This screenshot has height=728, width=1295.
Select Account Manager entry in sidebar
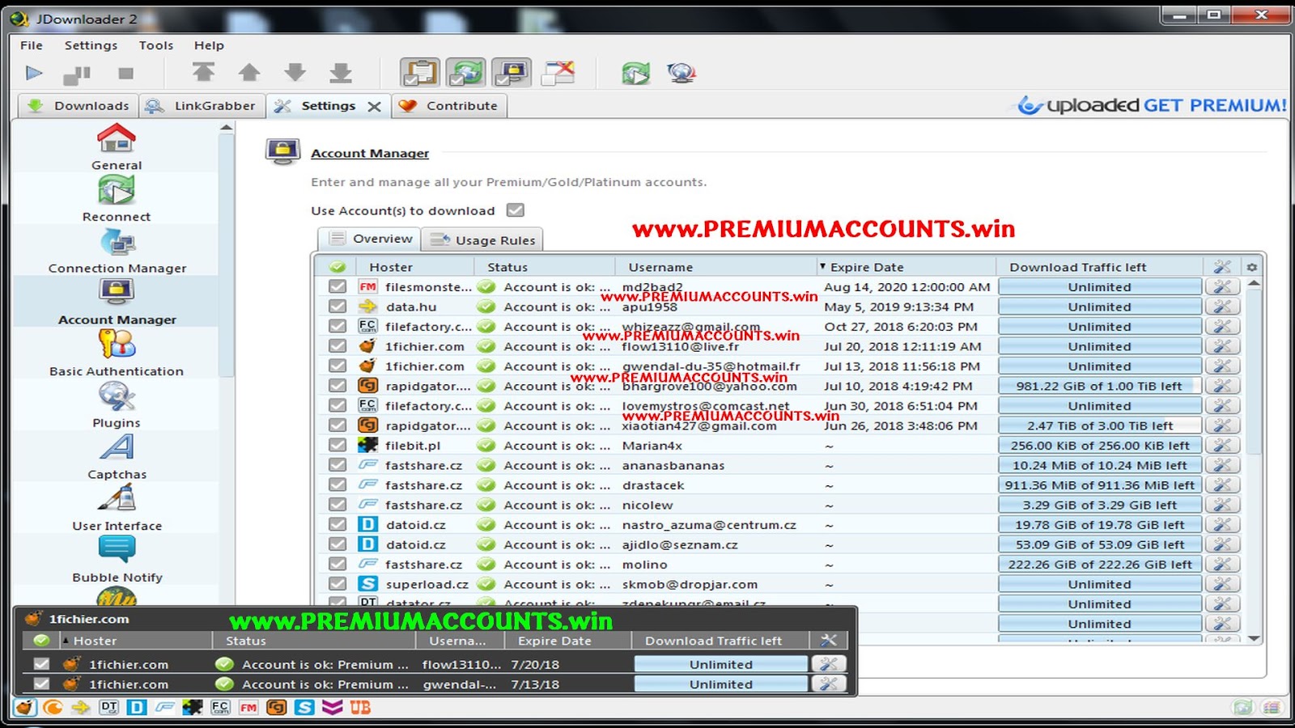117,302
